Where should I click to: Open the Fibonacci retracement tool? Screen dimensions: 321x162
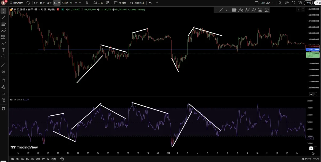pyautogui.click(x=3, y=24)
